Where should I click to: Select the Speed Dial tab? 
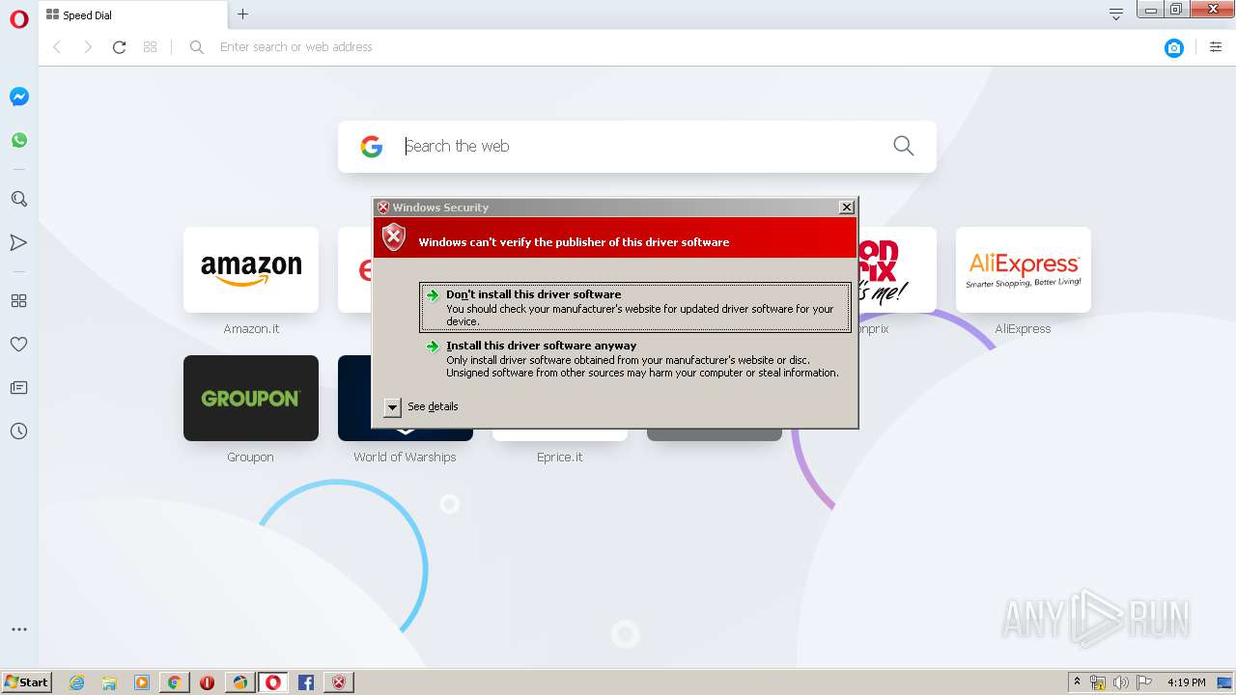pyautogui.click(x=132, y=14)
